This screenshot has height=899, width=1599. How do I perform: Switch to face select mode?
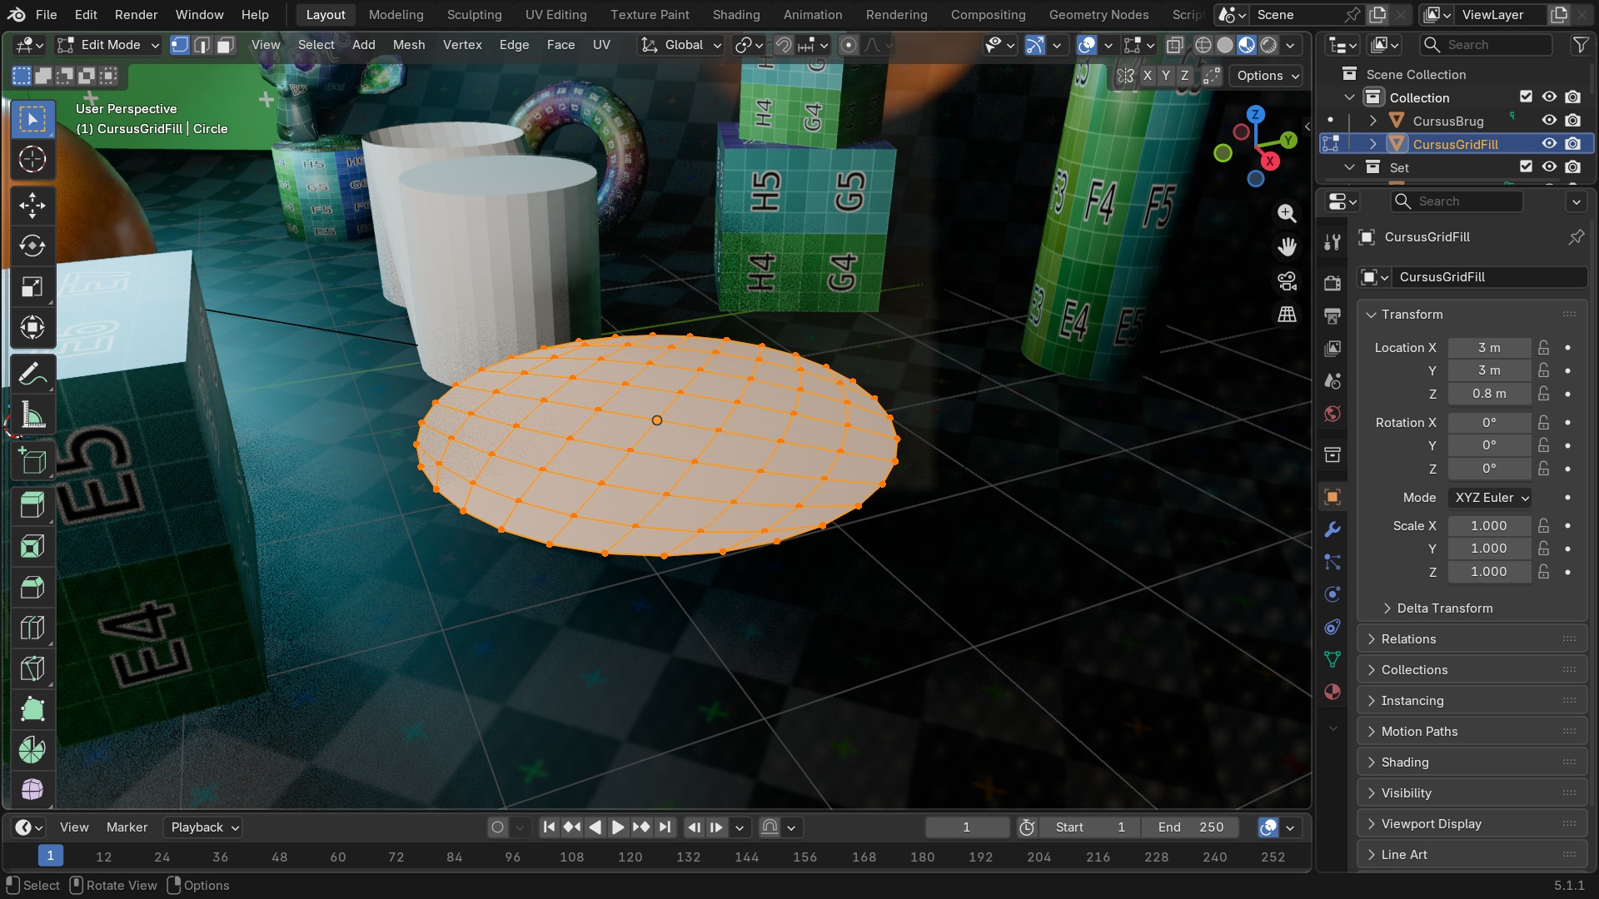(225, 45)
